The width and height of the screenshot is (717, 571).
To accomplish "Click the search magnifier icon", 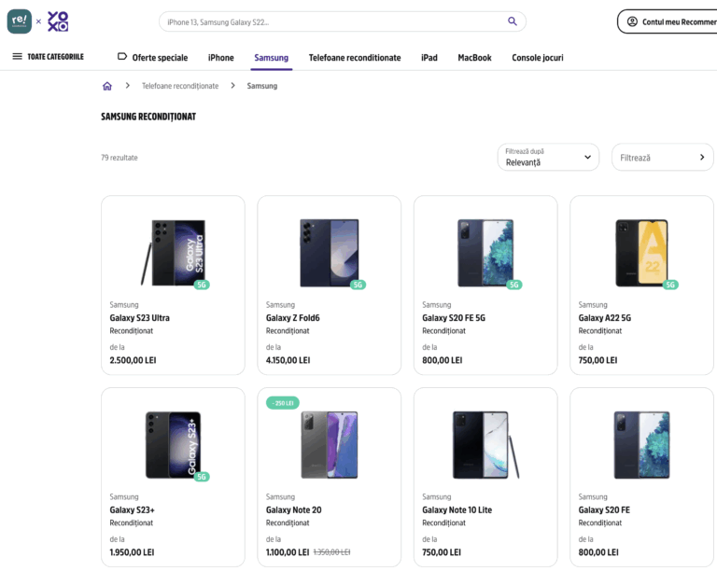I will coord(513,21).
